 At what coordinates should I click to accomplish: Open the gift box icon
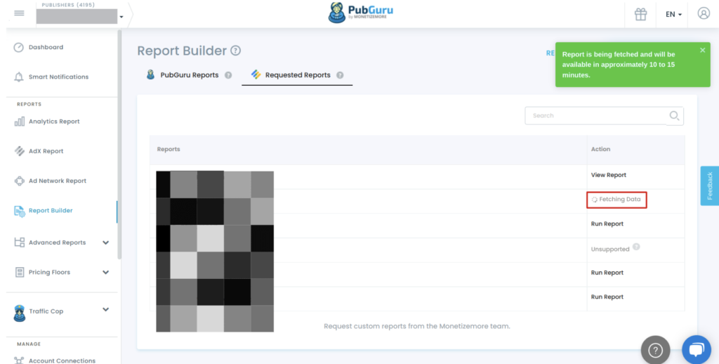click(640, 14)
